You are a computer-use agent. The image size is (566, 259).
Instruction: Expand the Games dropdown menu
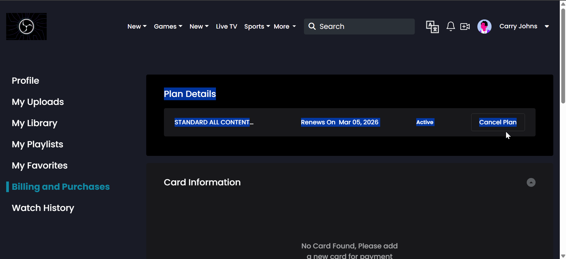click(168, 27)
